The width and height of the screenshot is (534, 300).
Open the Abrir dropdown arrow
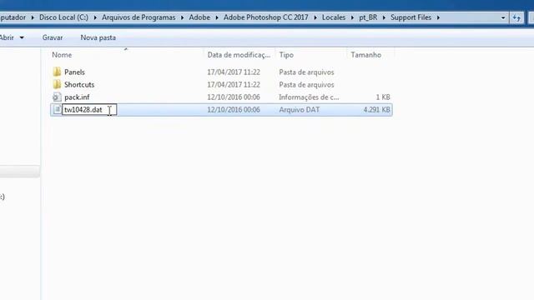tap(22, 37)
